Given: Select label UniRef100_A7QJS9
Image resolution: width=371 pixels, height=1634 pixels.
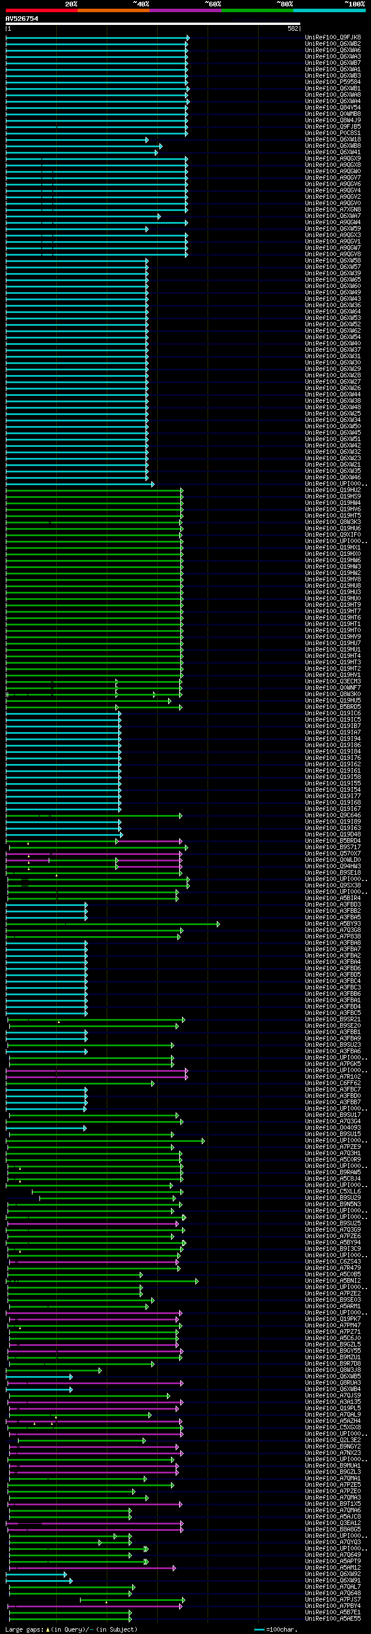Looking at the screenshot, I should [333, 1395].
